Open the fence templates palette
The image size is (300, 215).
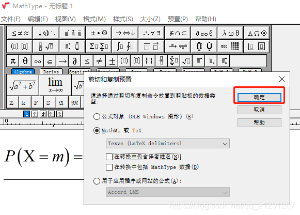pos(20,46)
